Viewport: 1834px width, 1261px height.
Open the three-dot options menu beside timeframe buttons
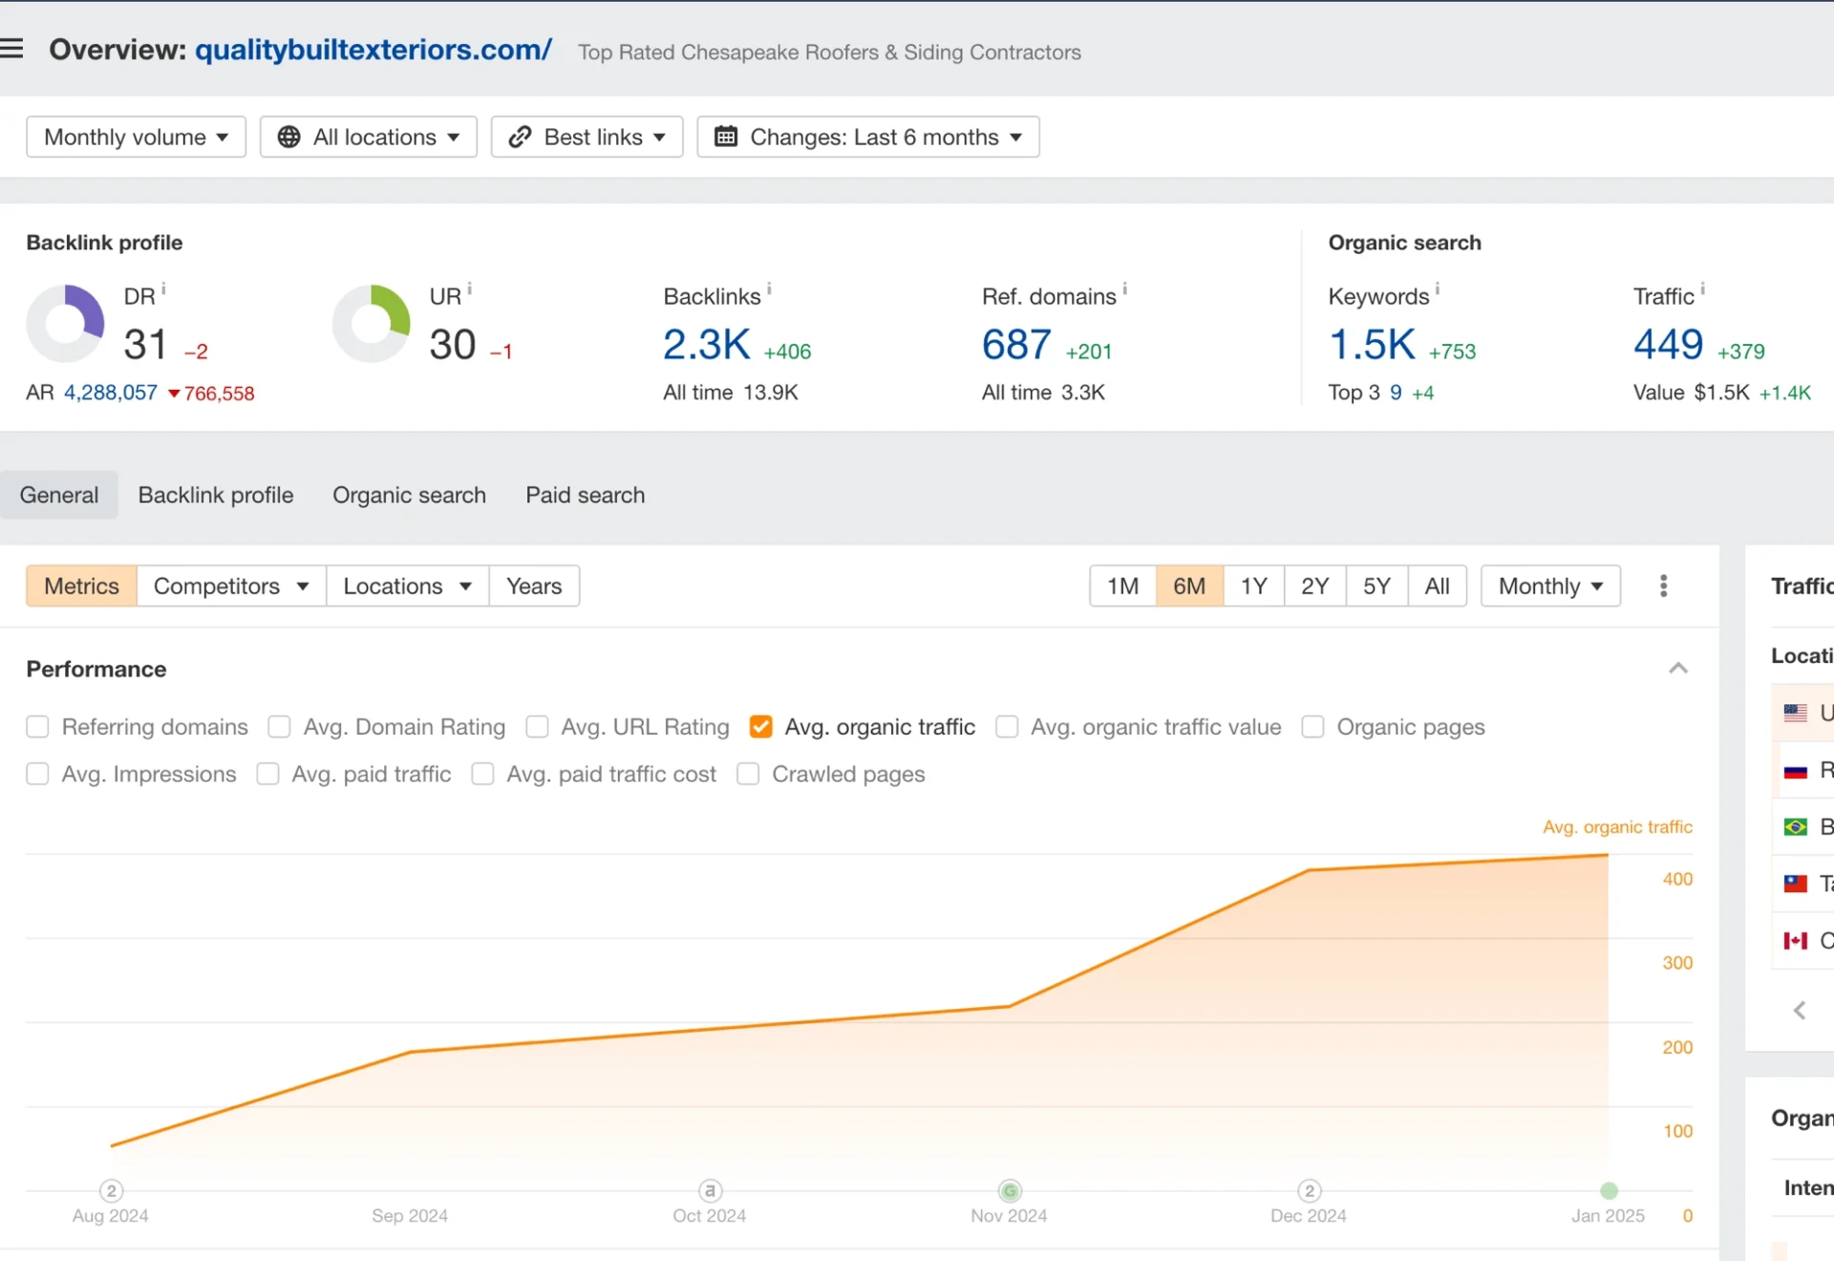pos(1663,586)
